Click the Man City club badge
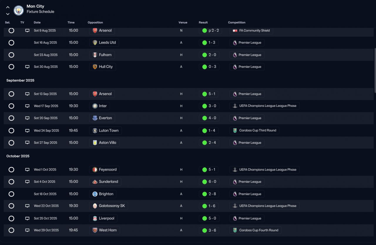 (x=19, y=11)
